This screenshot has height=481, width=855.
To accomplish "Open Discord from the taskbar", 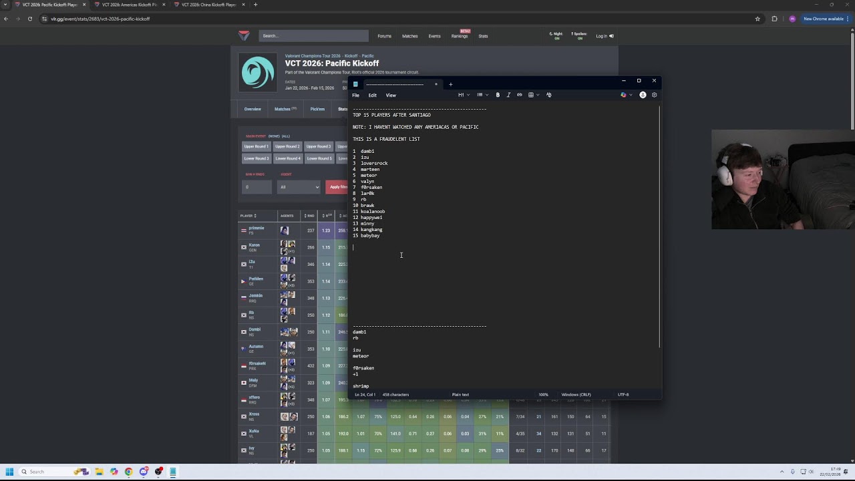I will [x=144, y=472].
